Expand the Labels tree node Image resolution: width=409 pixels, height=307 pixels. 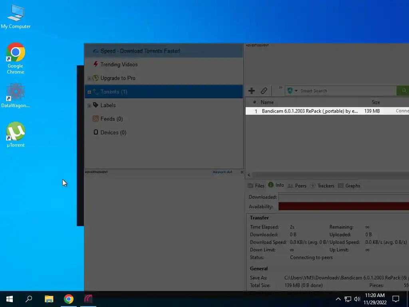(x=89, y=106)
